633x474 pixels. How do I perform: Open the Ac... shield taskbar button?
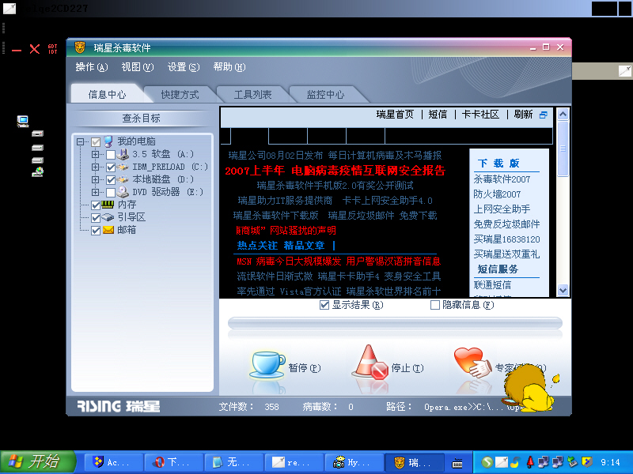[x=113, y=462]
